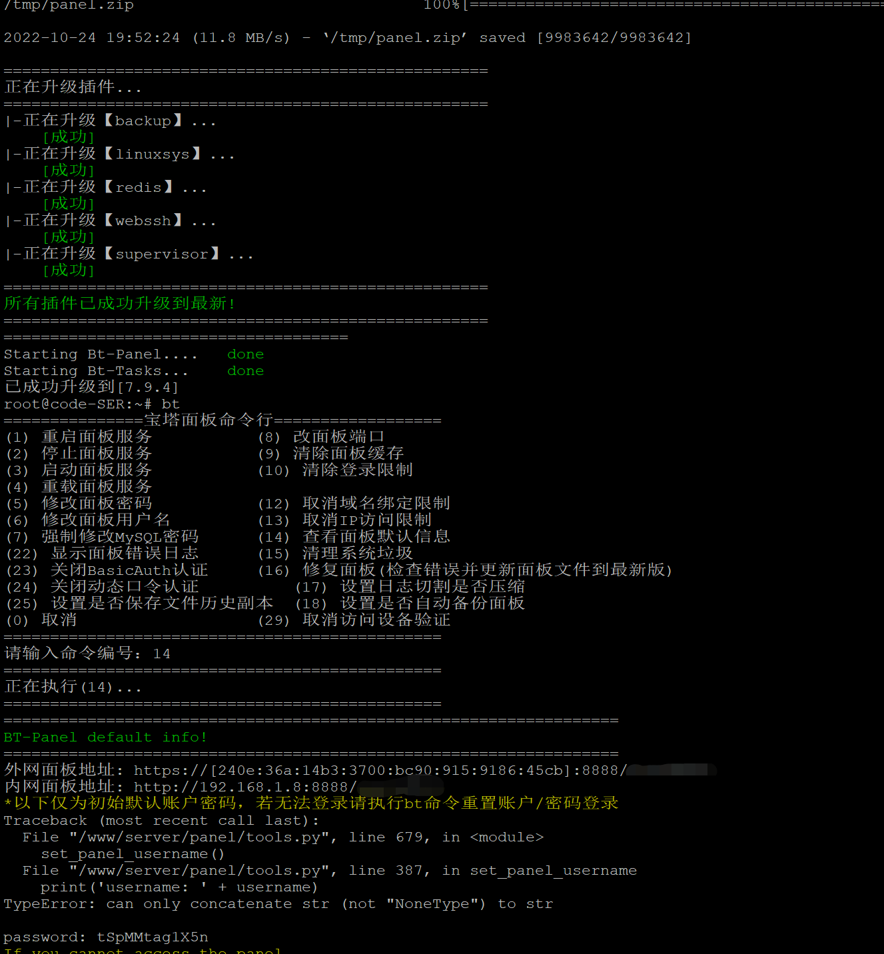Click '正在执行(14)...' line

coord(73,687)
